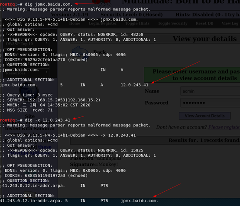Click the COOKIE: 9629a2cfeb1aa770 line

click(x=44, y=60)
